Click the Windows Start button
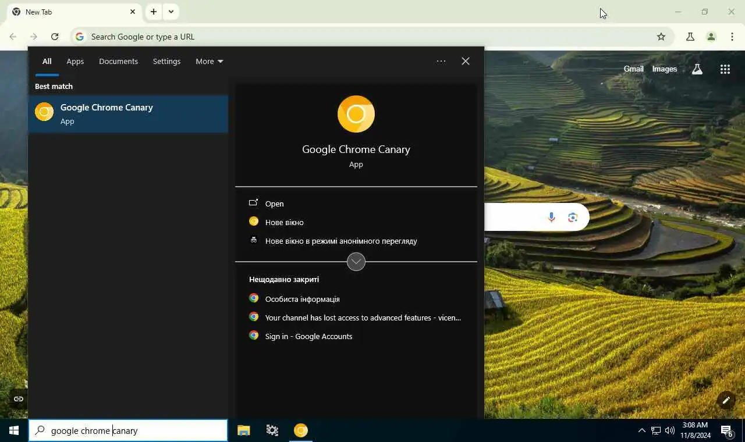The height and width of the screenshot is (442, 745). point(14,430)
